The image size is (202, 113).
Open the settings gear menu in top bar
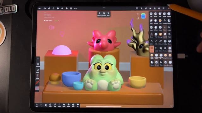tap(159, 8)
